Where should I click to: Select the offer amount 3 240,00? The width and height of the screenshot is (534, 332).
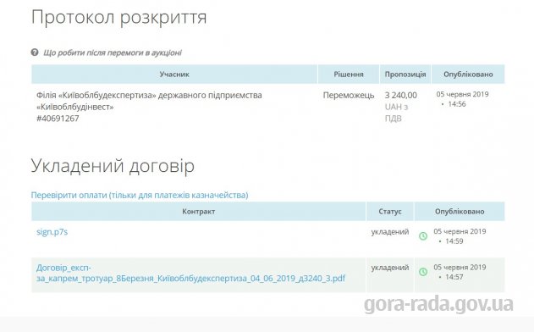401,95
